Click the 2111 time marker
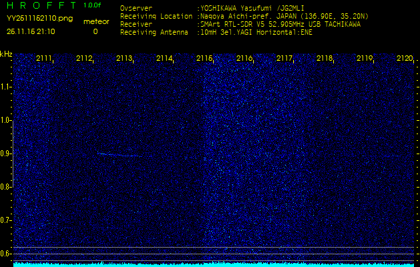420x267 pixels. coord(43,58)
